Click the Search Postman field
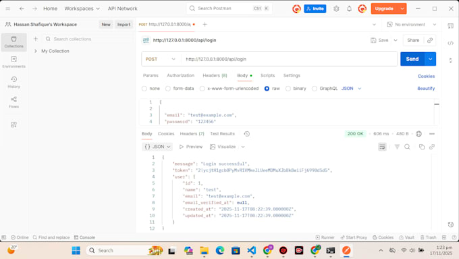Image resolution: width=459 pixels, height=259 pixels. pyautogui.click(x=230, y=9)
